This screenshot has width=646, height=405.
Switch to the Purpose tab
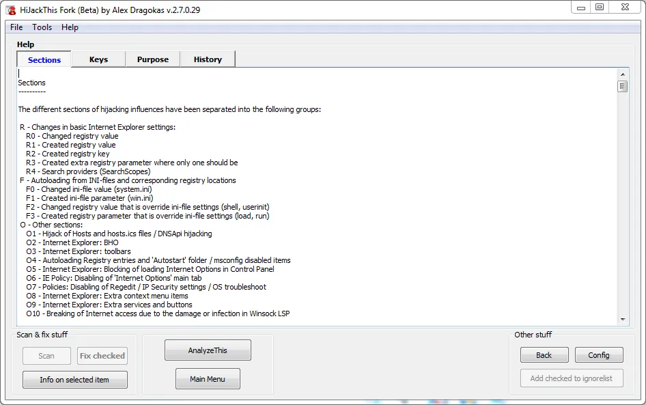153,59
